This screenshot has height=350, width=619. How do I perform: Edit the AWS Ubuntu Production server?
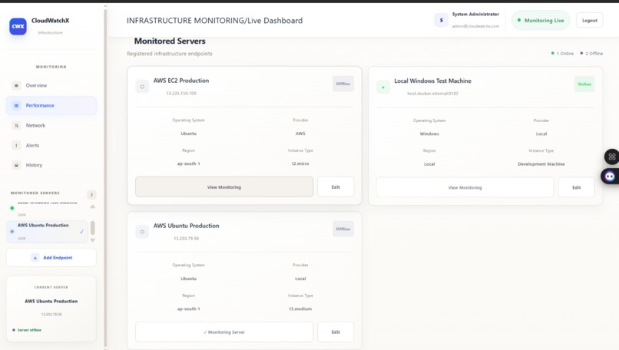(336, 332)
